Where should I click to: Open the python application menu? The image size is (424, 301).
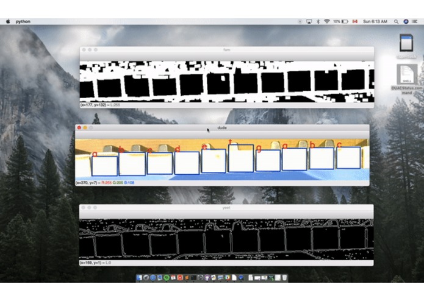pyautogui.click(x=23, y=21)
